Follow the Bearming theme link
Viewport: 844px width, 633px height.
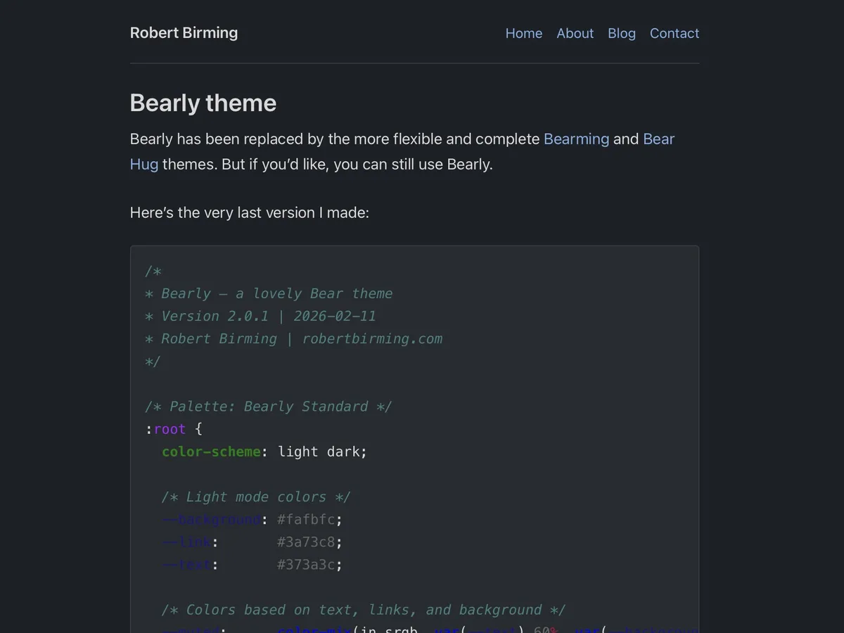[576, 139]
